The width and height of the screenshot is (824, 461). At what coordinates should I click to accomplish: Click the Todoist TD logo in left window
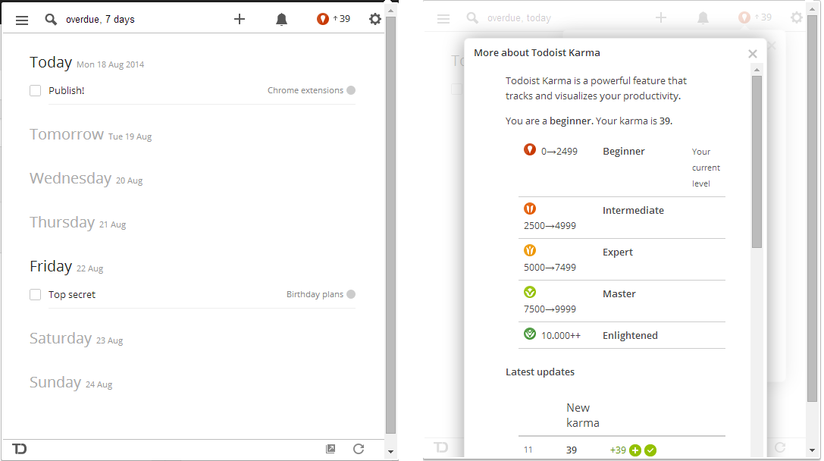20,448
